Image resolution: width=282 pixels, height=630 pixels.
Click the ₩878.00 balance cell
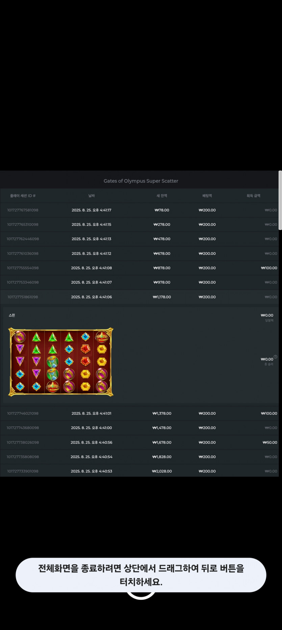(162, 268)
